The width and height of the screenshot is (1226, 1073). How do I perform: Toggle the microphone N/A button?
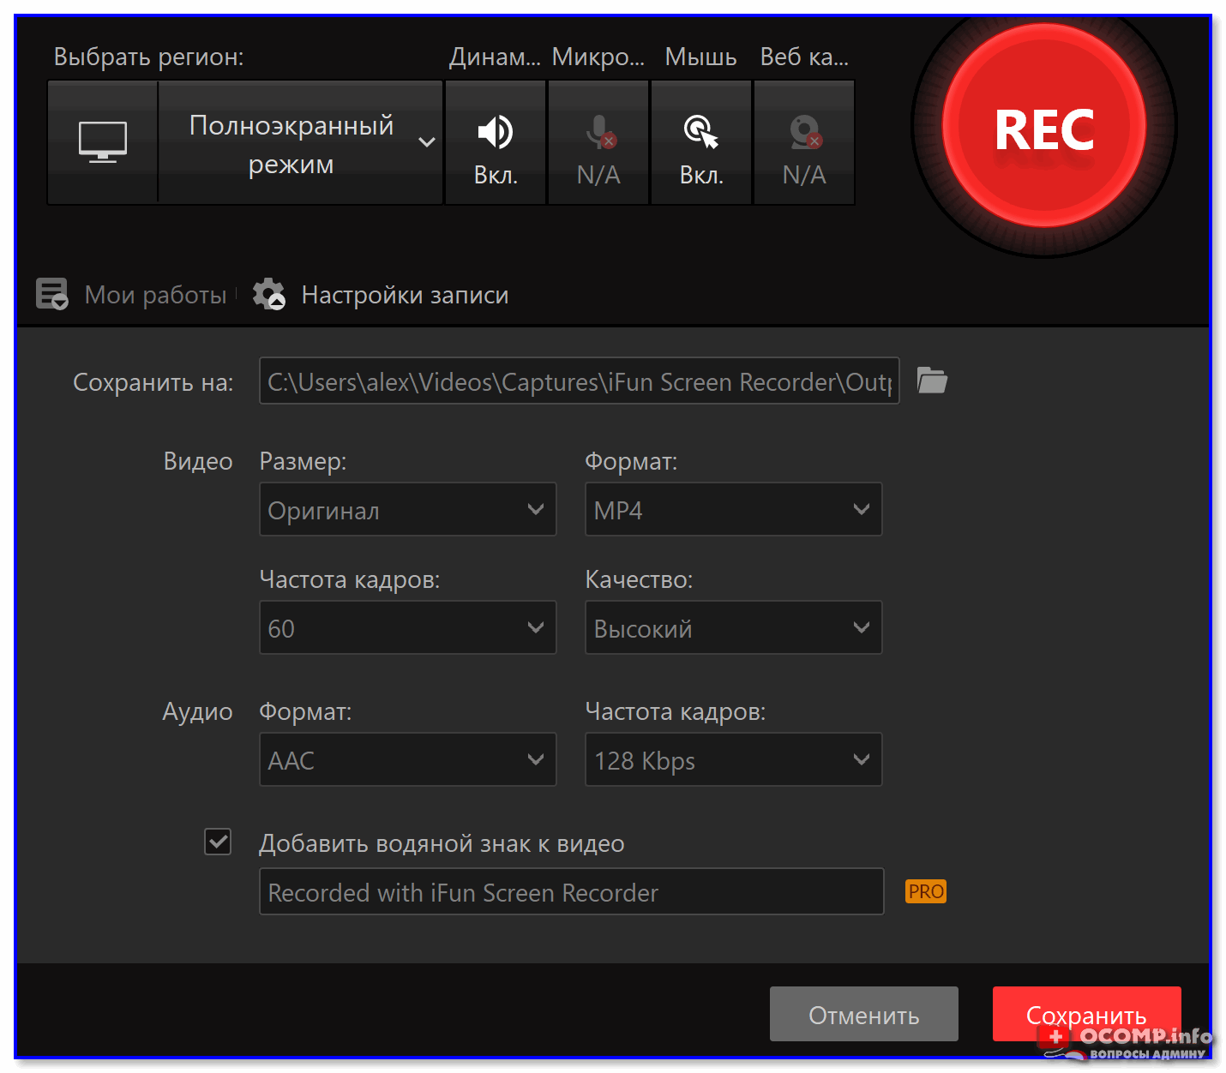pyautogui.click(x=598, y=142)
